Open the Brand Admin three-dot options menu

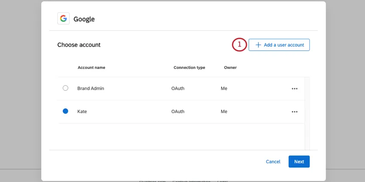(295, 89)
